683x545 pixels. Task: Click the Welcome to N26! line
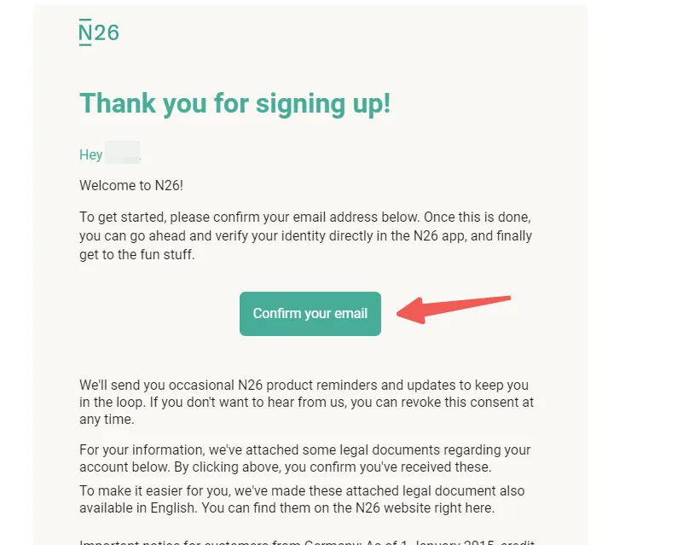click(131, 186)
